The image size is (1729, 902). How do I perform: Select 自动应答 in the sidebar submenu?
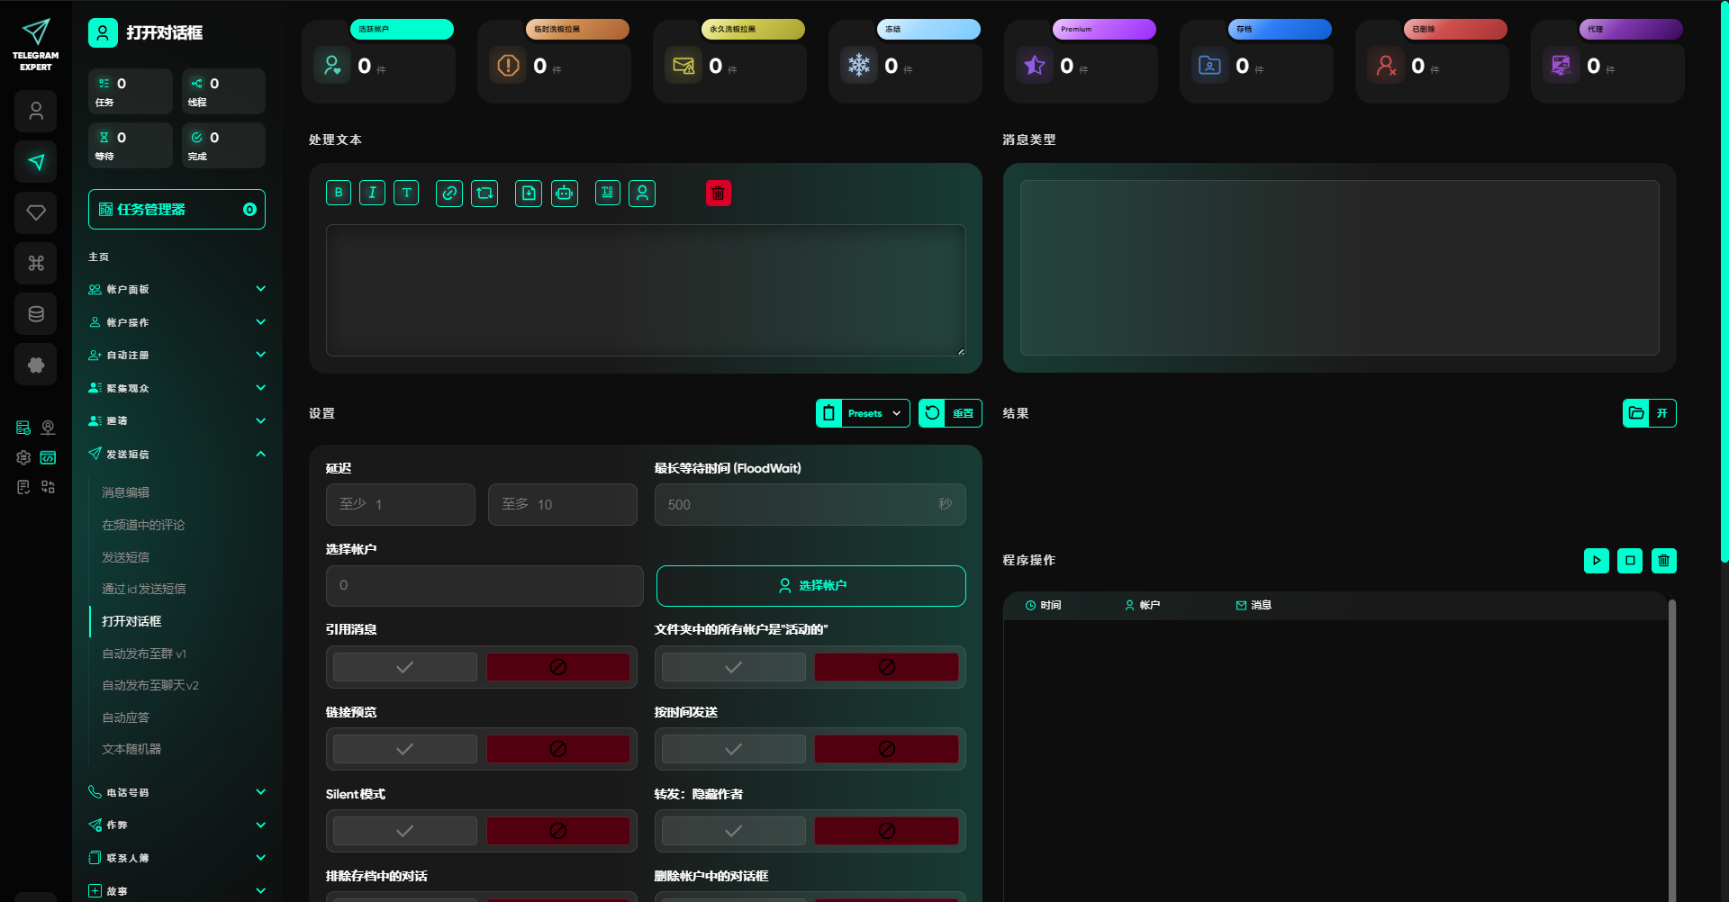click(x=126, y=717)
